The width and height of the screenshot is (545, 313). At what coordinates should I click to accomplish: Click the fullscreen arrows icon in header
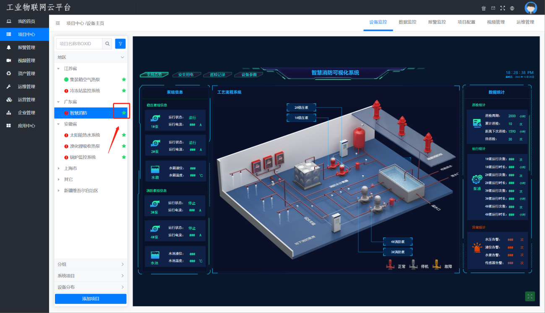[503, 8]
